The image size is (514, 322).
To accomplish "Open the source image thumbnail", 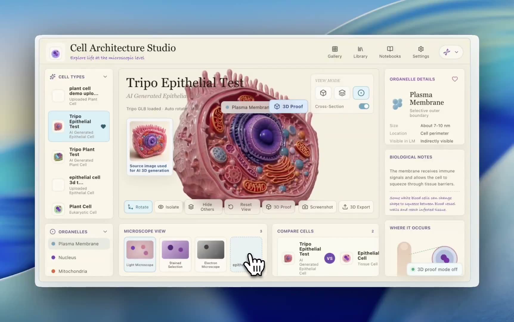I will tap(150, 141).
